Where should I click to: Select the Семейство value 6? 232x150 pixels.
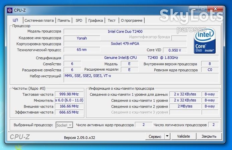72,64
